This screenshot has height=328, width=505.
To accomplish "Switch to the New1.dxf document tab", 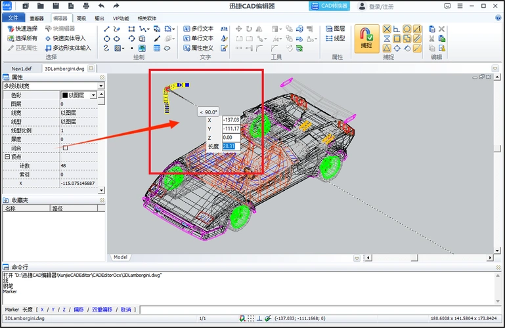I will (x=22, y=68).
